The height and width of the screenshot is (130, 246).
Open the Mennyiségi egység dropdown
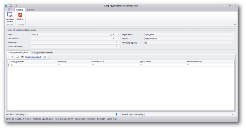tap(233, 42)
